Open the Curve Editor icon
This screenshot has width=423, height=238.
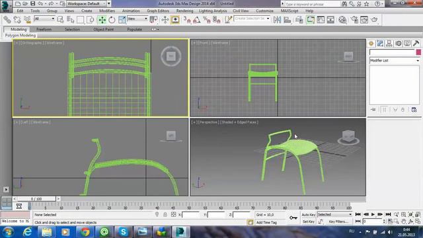(x=321, y=19)
